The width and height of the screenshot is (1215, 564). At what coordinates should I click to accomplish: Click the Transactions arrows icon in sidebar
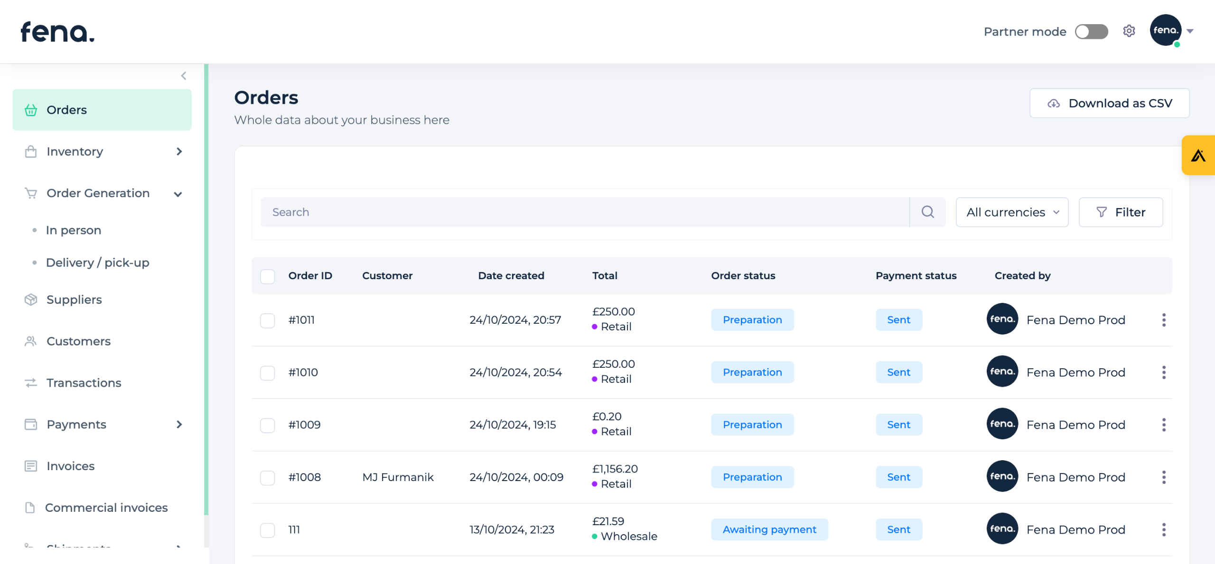coord(31,382)
